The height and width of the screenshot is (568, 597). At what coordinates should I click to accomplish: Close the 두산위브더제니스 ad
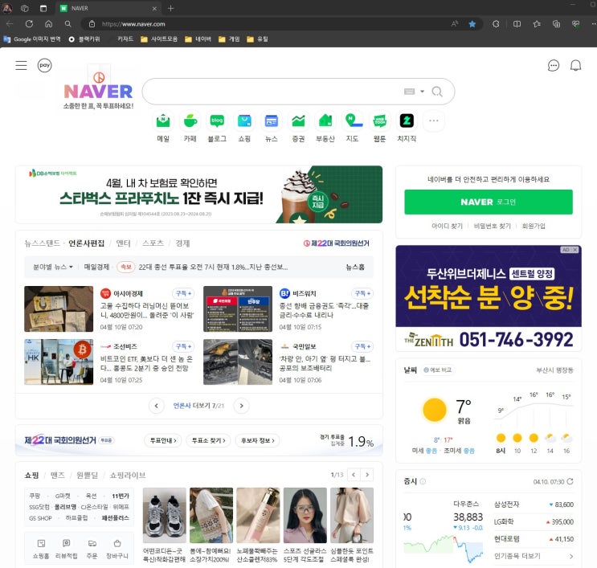(x=575, y=250)
